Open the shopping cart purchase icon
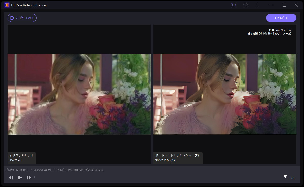Screen dimensions: 304x187 [233, 5]
